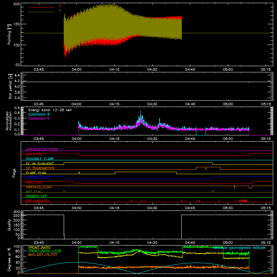The height and width of the screenshot is (277, 277).
Task: Click the 'Flags' vertical axis title
Action: (x=14, y=173)
